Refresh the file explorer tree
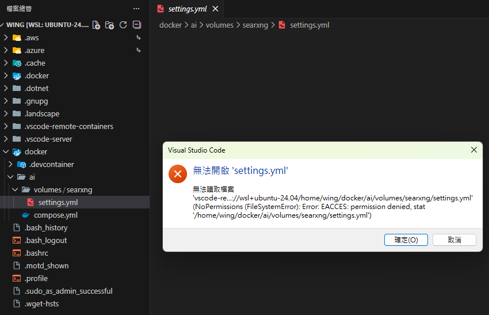The width and height of the screenshot is (489, 315). pos(123,25)
